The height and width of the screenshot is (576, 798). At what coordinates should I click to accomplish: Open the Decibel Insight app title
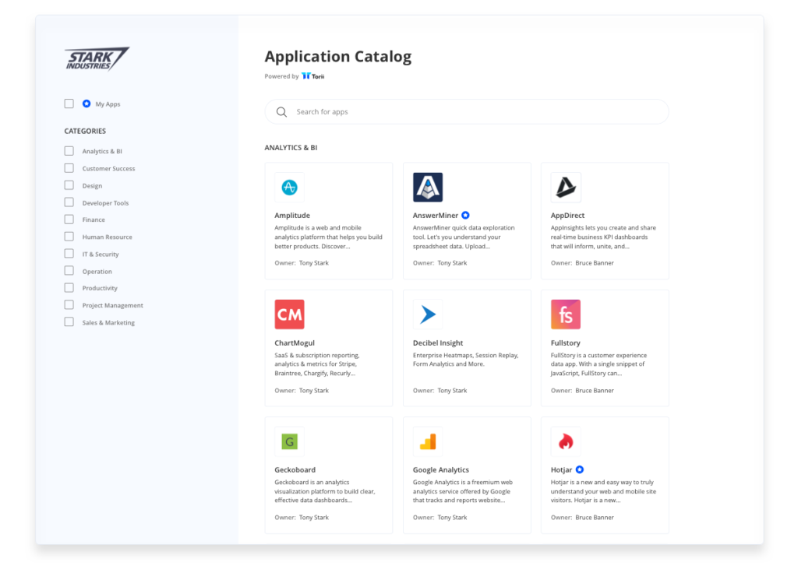[x=438, y=342]
